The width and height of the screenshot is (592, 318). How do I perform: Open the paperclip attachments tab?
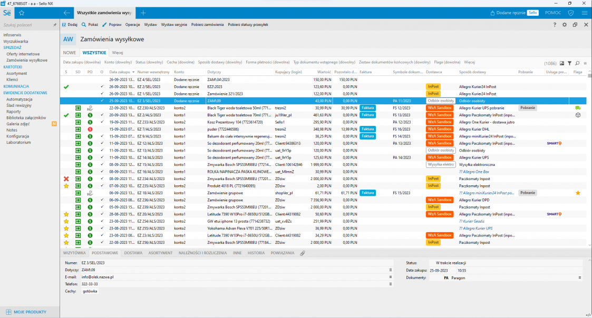[x=303, y=253]
